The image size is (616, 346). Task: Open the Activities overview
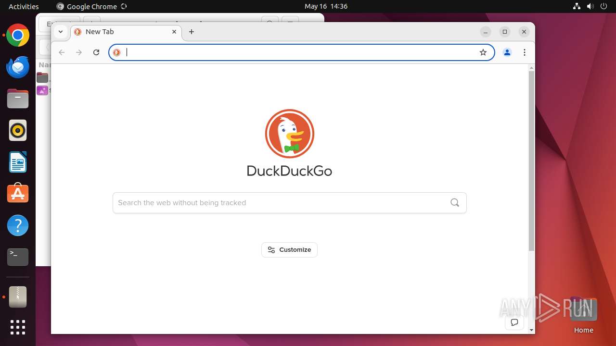(x=24, y=6)
